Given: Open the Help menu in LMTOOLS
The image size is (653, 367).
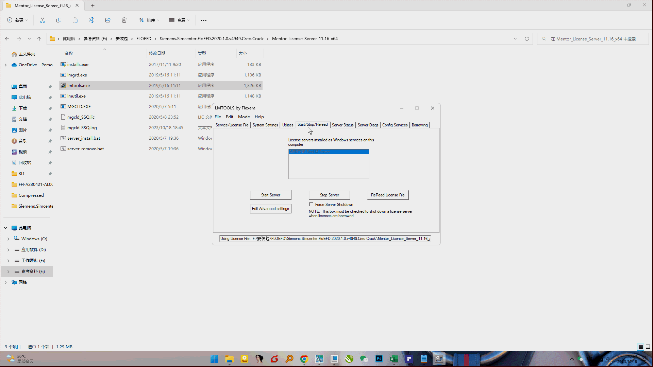Looking at the screenshot, I should [259, 117].
